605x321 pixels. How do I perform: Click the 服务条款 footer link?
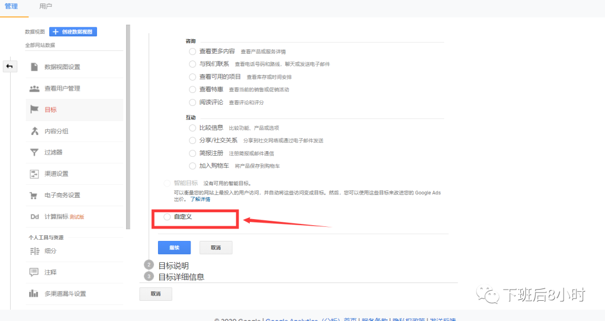tap(375, 319)
